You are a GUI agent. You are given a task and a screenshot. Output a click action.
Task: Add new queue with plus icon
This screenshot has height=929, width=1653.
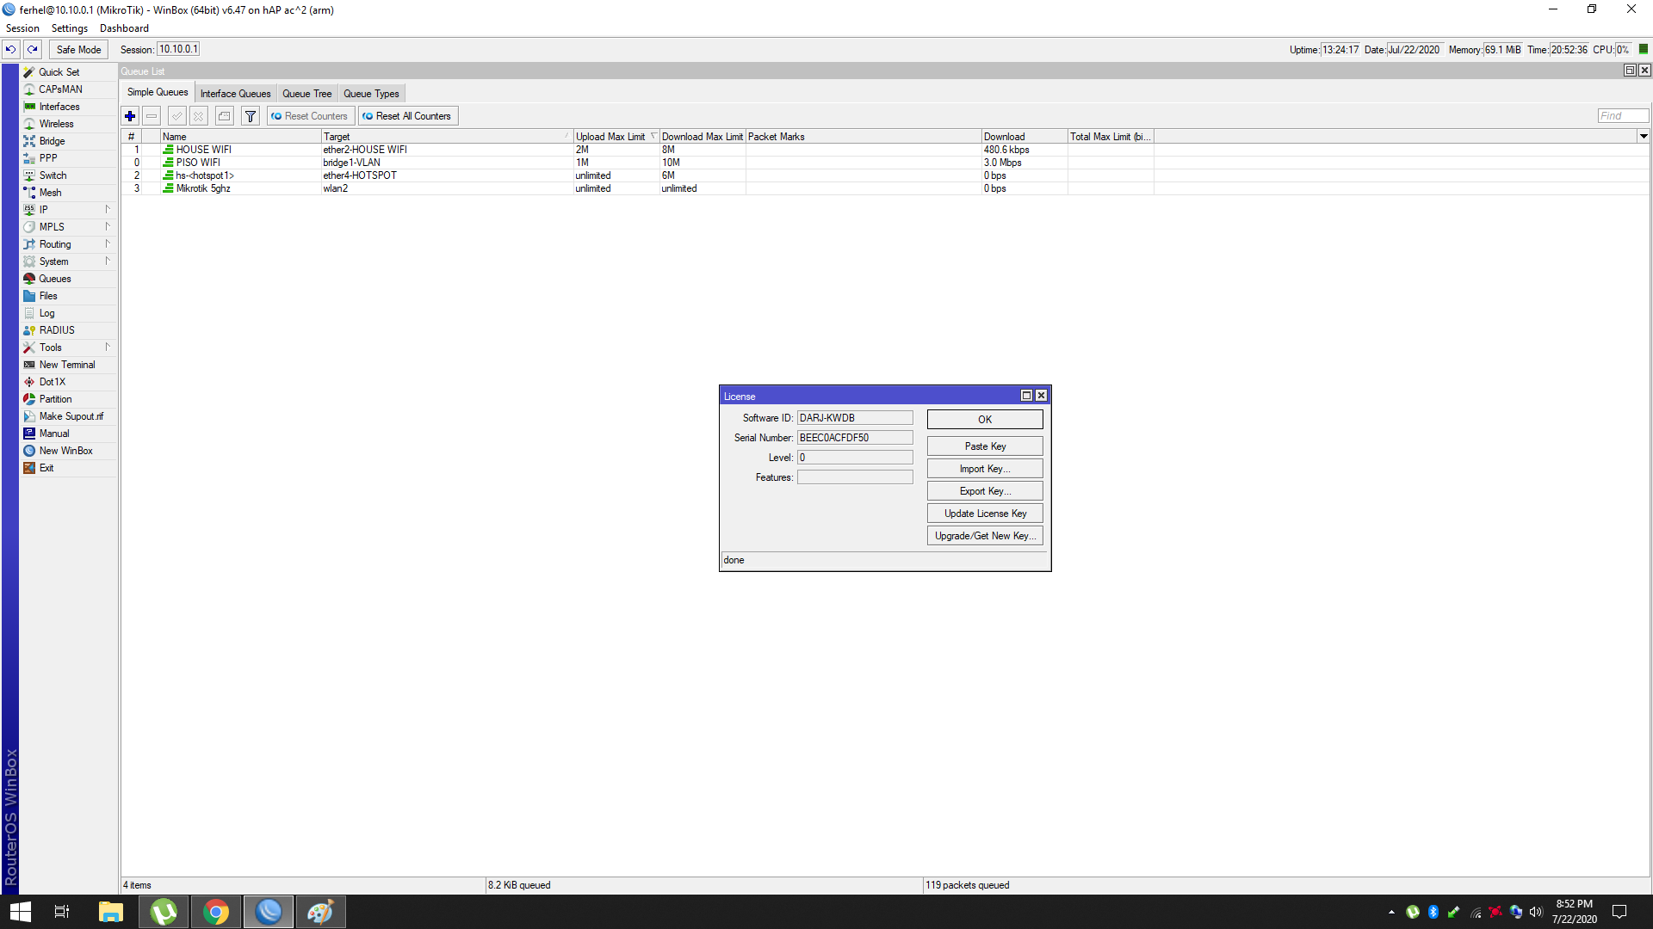pyautogui.click(x=130, y=116)
